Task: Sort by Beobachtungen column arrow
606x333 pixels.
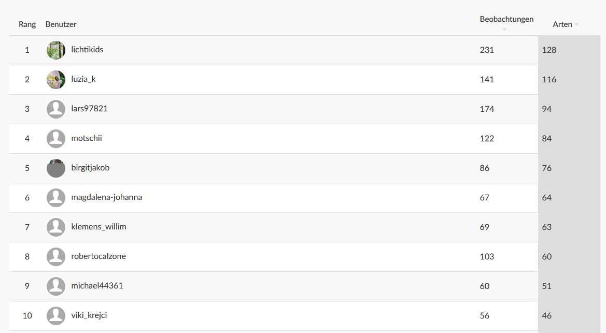Action: pyautogui.click(x=504, y=30)
